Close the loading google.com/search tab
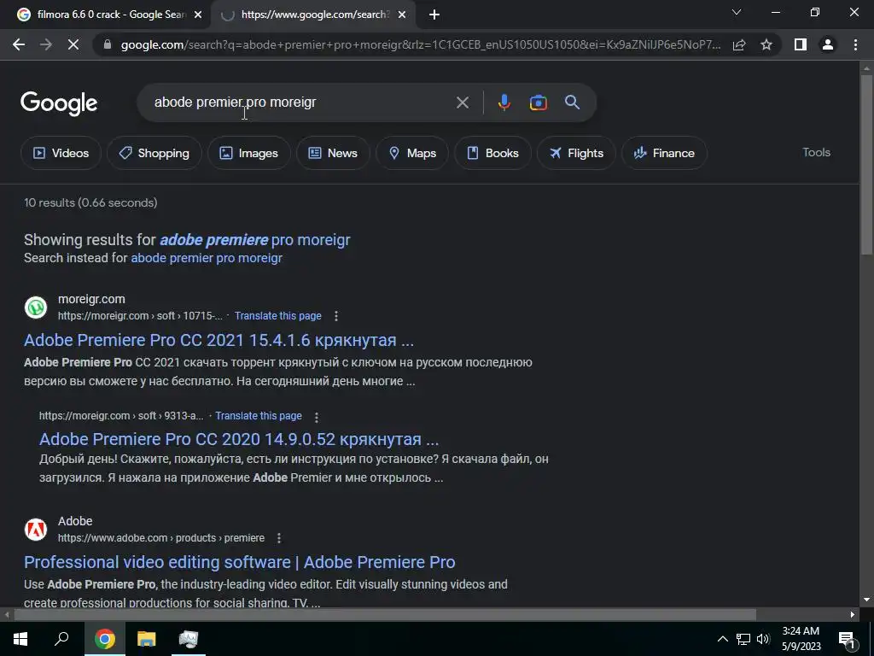Image resolution: width=874 pixels, height=656 pixels. tap(403, 15)
